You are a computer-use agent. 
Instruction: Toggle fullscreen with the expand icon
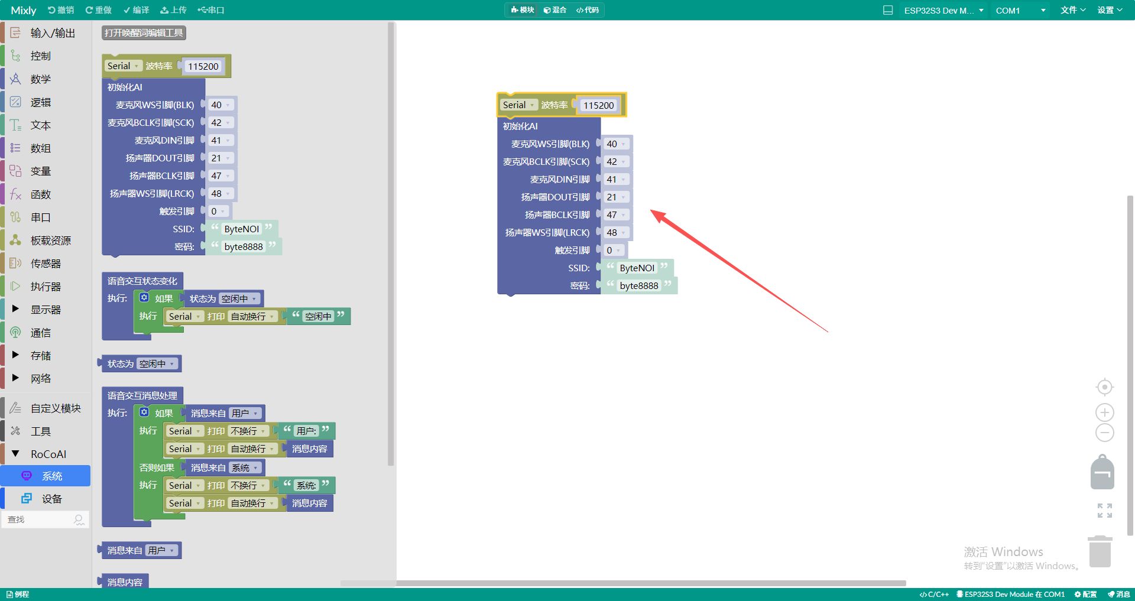pyautogui.click(x=1104, y=511)
